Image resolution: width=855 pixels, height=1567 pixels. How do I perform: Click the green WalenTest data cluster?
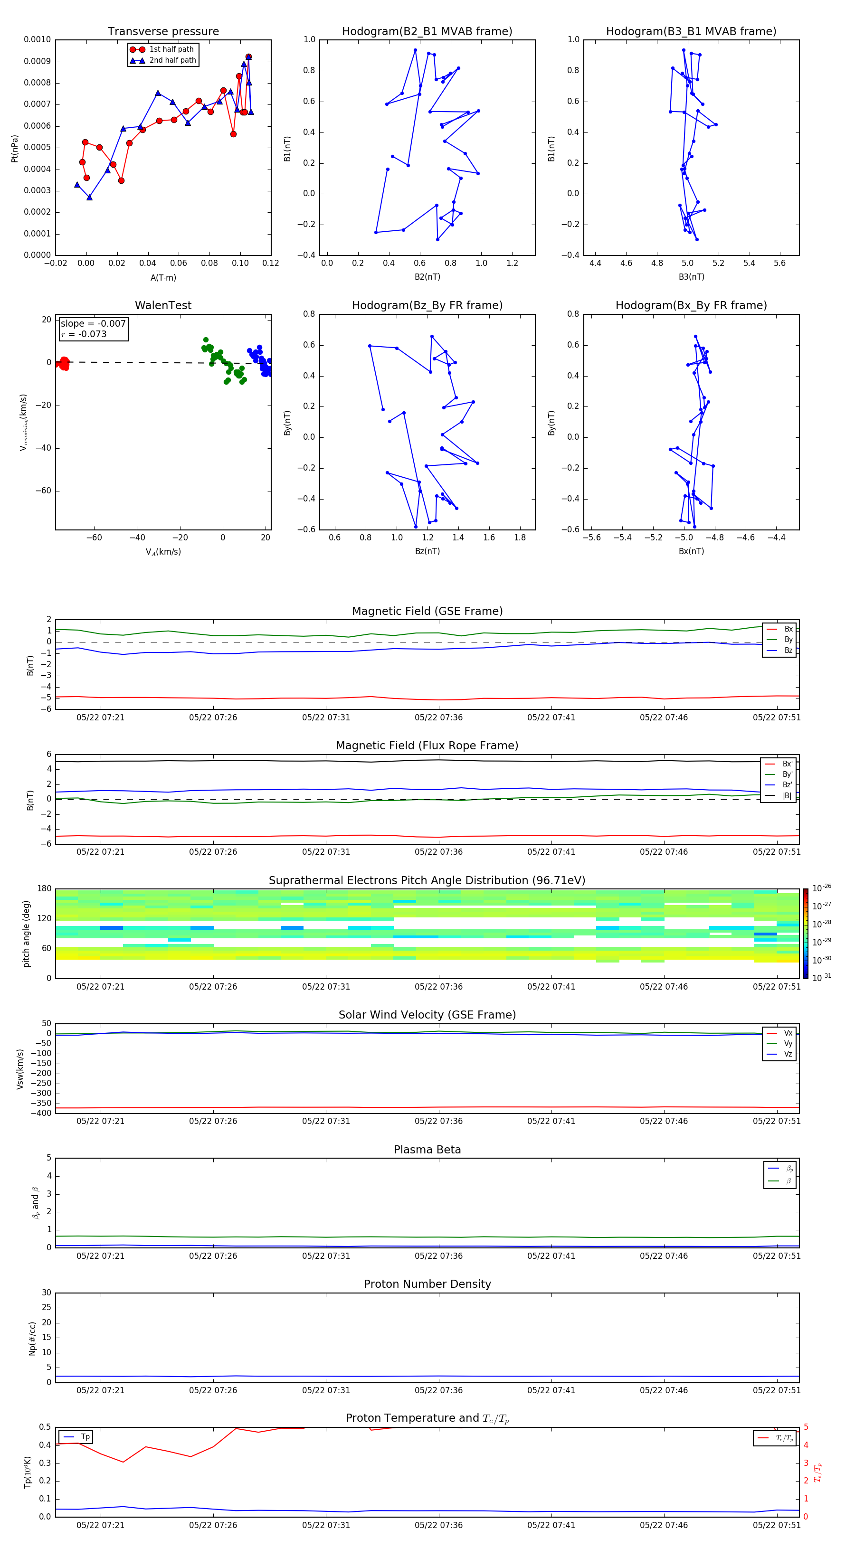[x=224, y=360]
